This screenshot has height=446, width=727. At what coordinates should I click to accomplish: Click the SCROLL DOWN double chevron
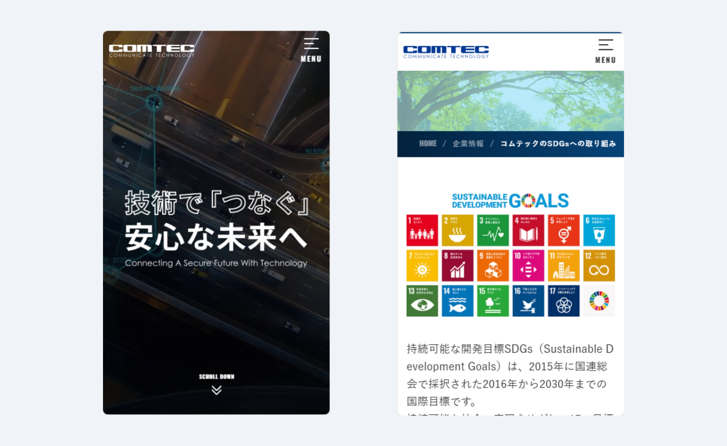[x=216, y=390]
